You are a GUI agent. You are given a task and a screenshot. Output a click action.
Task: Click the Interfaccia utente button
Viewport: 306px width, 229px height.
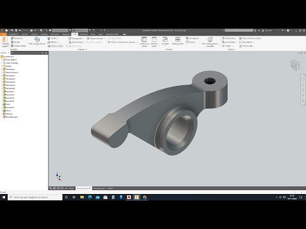click(144, 41)
